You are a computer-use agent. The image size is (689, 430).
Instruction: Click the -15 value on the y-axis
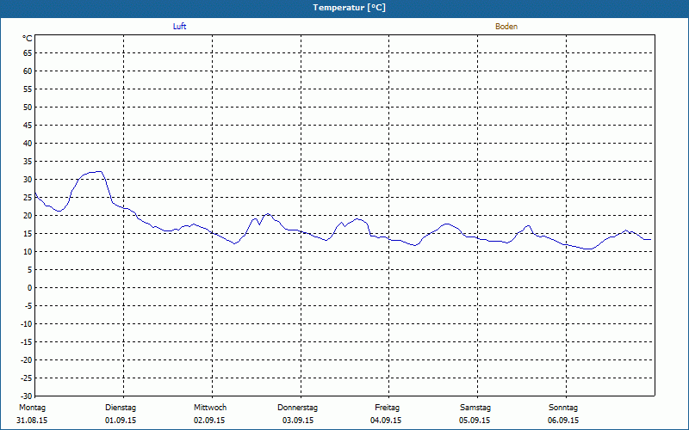tap(27, 341)
